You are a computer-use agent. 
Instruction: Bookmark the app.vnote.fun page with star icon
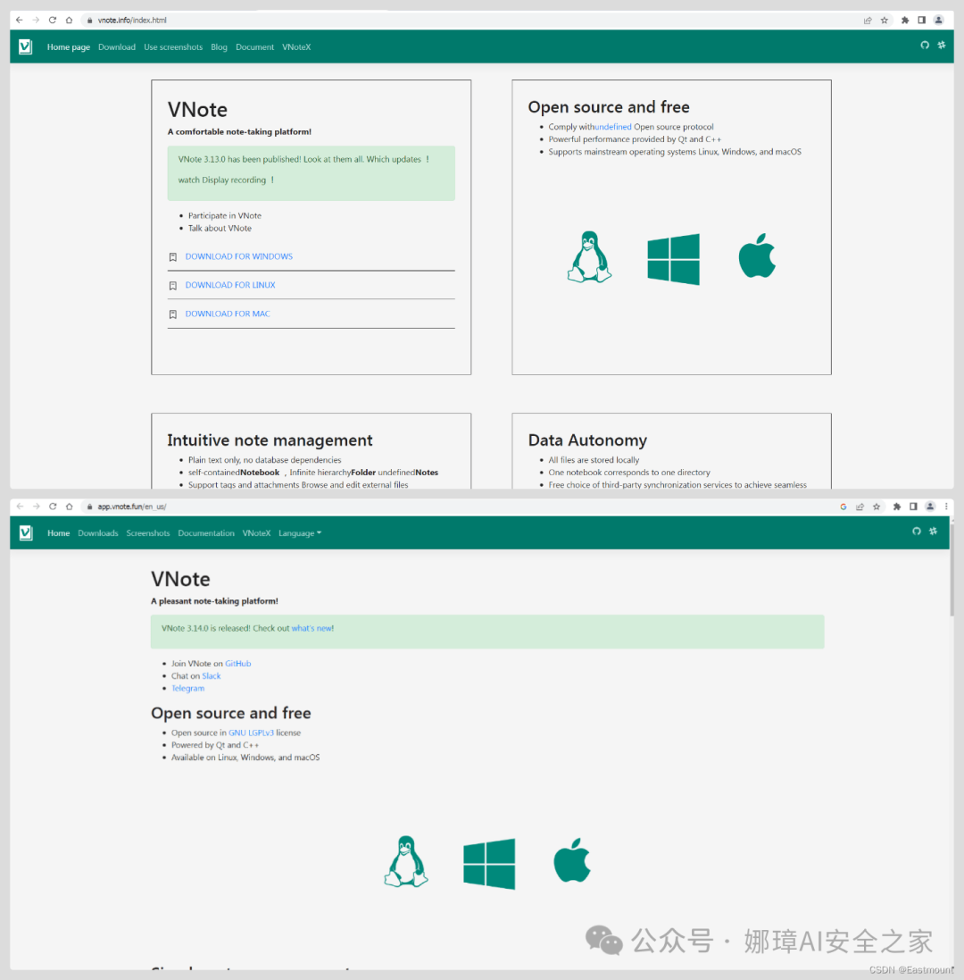tap(876, 507)
